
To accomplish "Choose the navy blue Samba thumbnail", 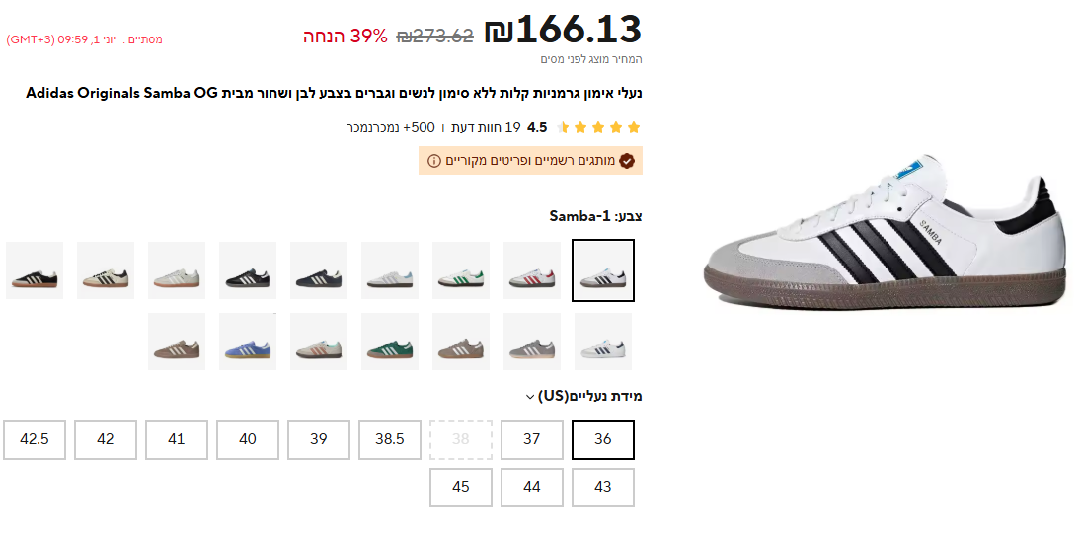I will click(319, 270).
